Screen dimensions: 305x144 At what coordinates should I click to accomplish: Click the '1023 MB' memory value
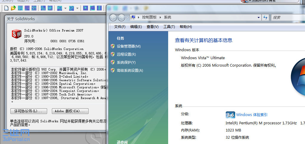(x=233, y=130)
